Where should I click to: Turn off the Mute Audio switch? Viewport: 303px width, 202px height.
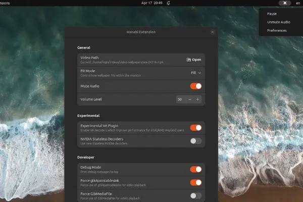coord(196,86)
